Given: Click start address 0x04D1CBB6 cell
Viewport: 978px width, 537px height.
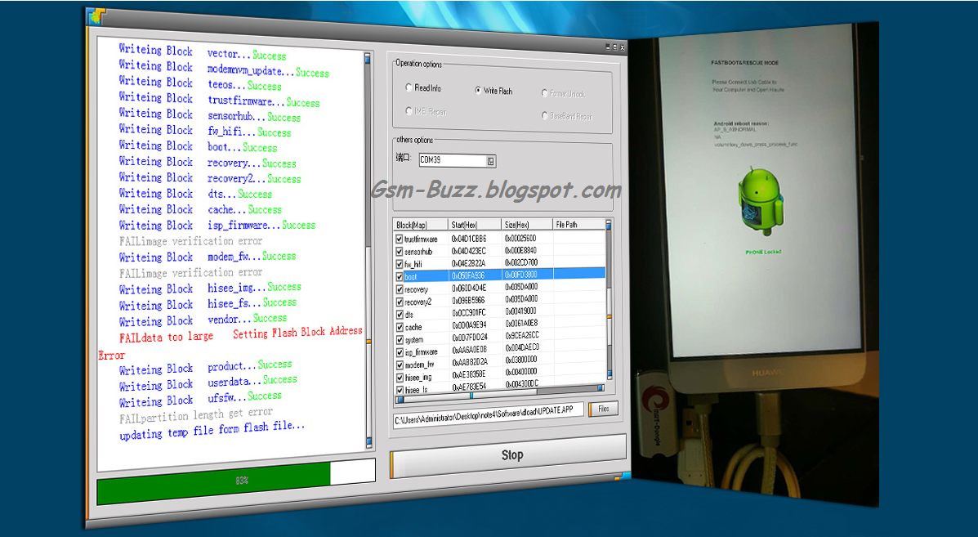Looking at the screenshot, I should (468, 238).
